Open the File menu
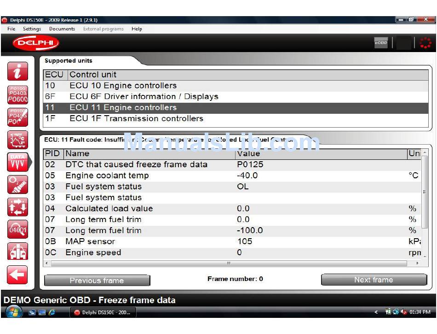The height and width of the screenshot is (334, 437). (11, 29)
